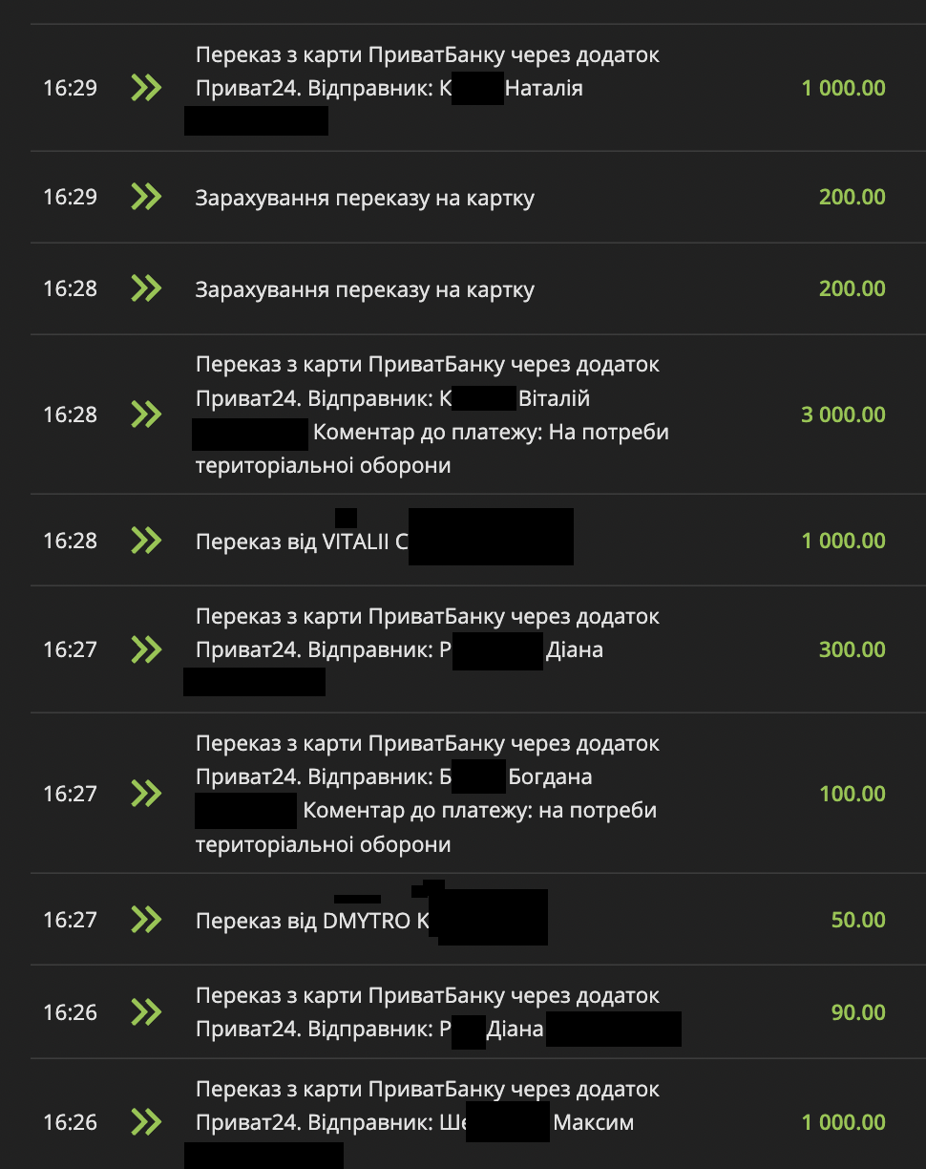
Task: Click the arrow icon of the 16:29 200.00 deposit
Action: point(146,197)
